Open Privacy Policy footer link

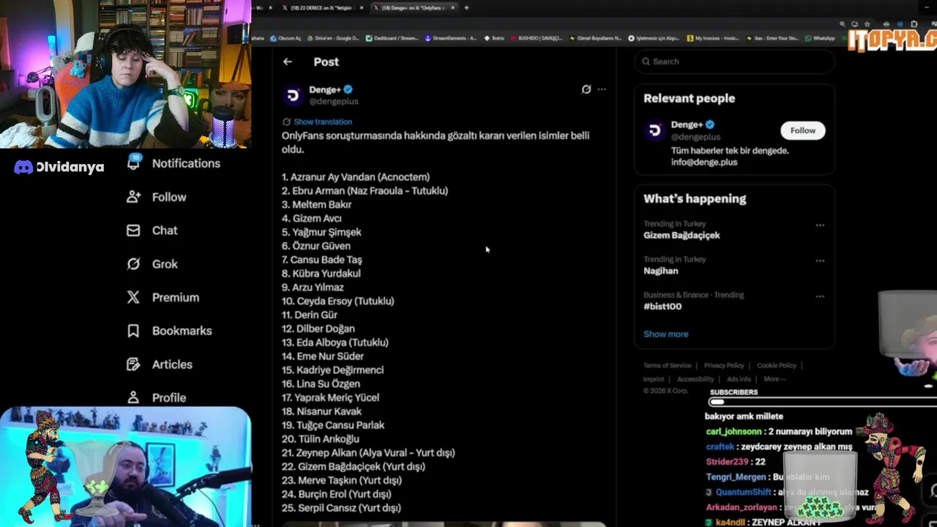[x=724, y=365]
